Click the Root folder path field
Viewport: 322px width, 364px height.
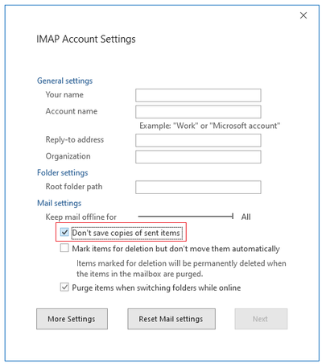tap(198, 187)
